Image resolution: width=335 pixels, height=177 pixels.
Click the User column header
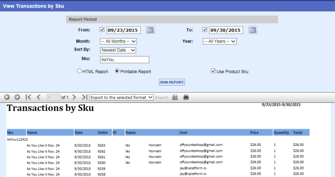(183, 133)
